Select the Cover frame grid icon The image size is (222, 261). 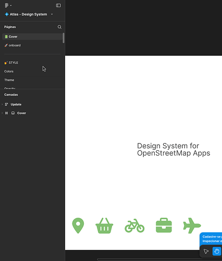[6, 113]
